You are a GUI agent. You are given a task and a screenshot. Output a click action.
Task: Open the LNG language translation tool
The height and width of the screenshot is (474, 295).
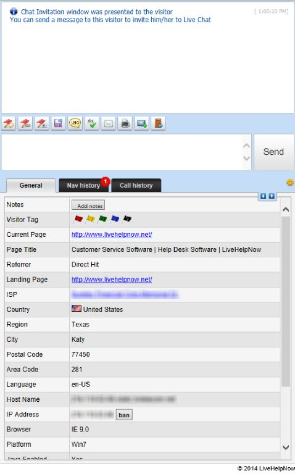(75, 124)
